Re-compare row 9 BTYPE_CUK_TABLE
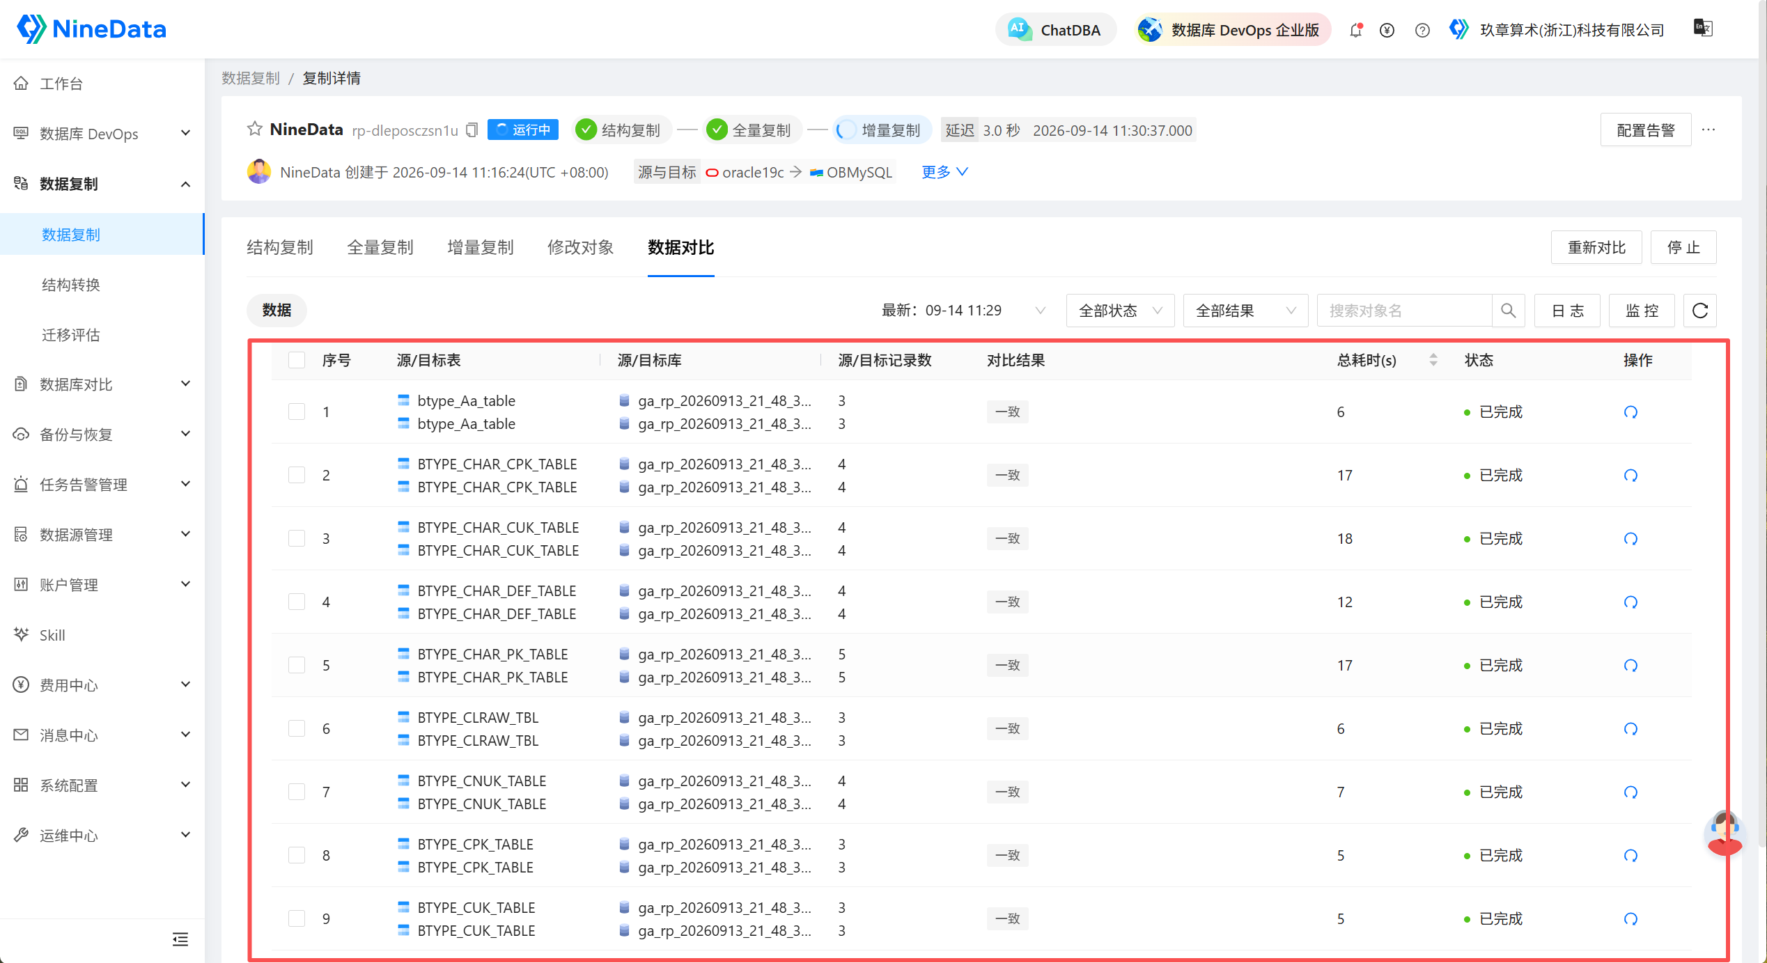This screenshot has width=1767, height=963. click(1630, 919)
